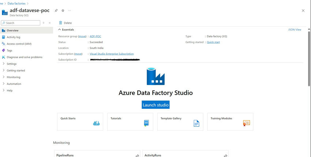Click the Tutorials book icon
The image size is (311, 157).
(x=146, y=123)
